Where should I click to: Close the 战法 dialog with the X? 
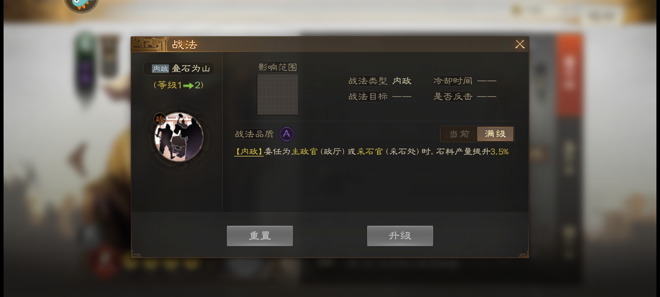click(520, 44)
